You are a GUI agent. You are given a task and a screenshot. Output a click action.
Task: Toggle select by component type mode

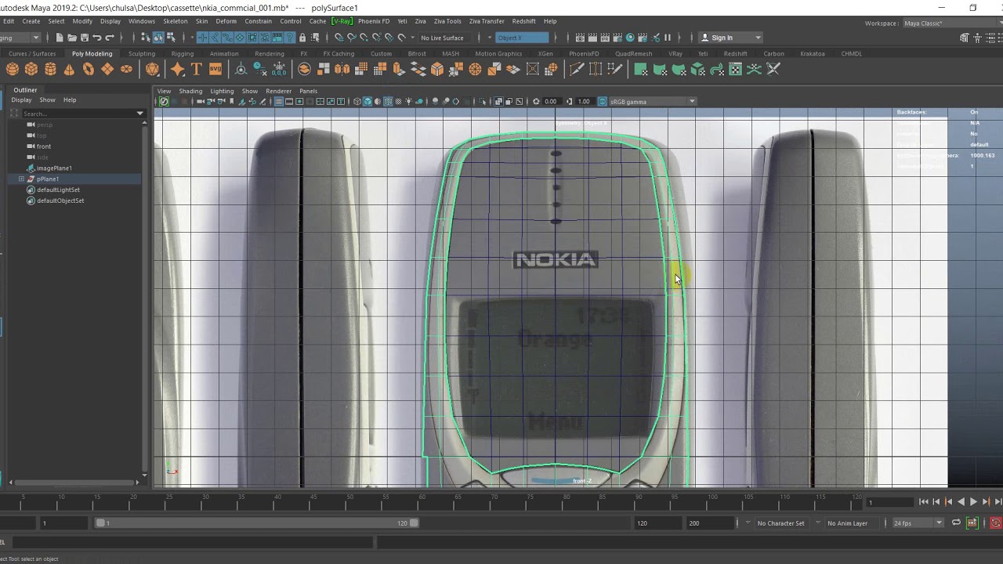[x=171, y=38]
